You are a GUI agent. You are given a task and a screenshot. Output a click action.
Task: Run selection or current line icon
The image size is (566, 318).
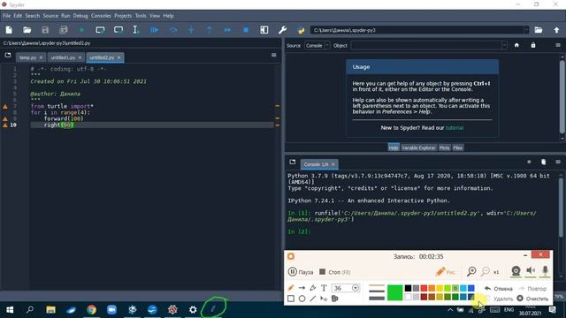[x=136, y=30]
